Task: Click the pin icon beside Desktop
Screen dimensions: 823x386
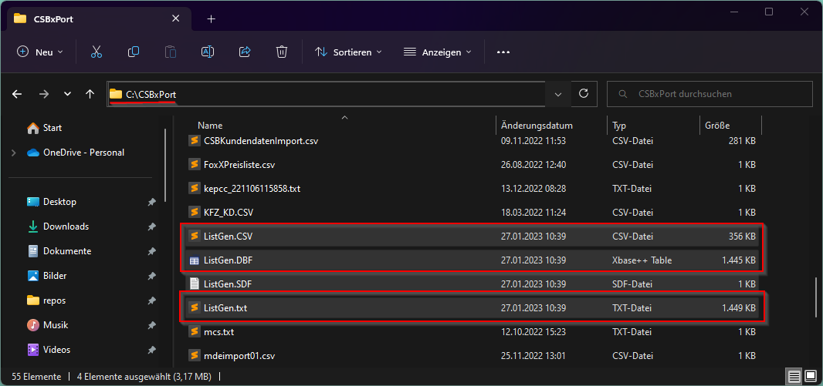Action: click(x=151, y=202)
